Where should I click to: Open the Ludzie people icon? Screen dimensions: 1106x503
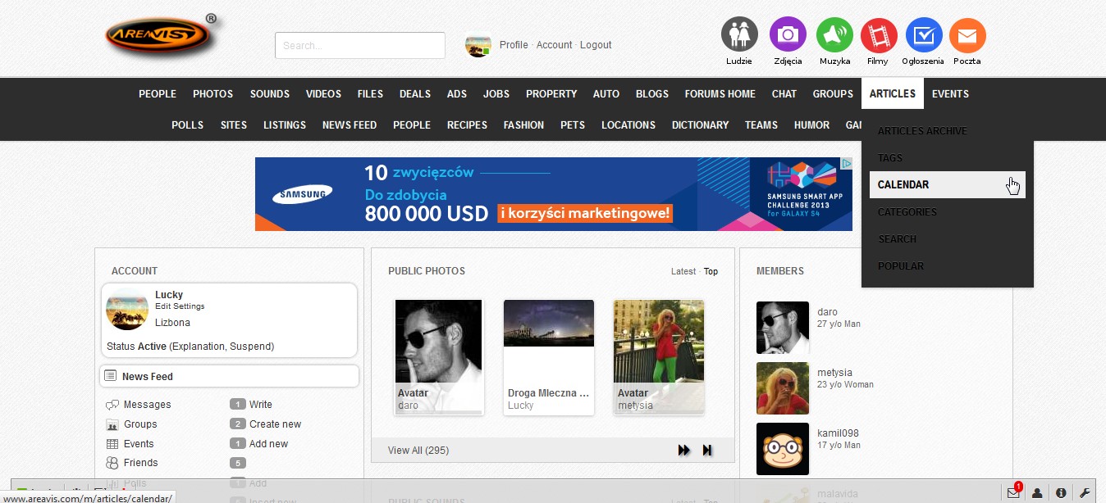tap(739, 35)
